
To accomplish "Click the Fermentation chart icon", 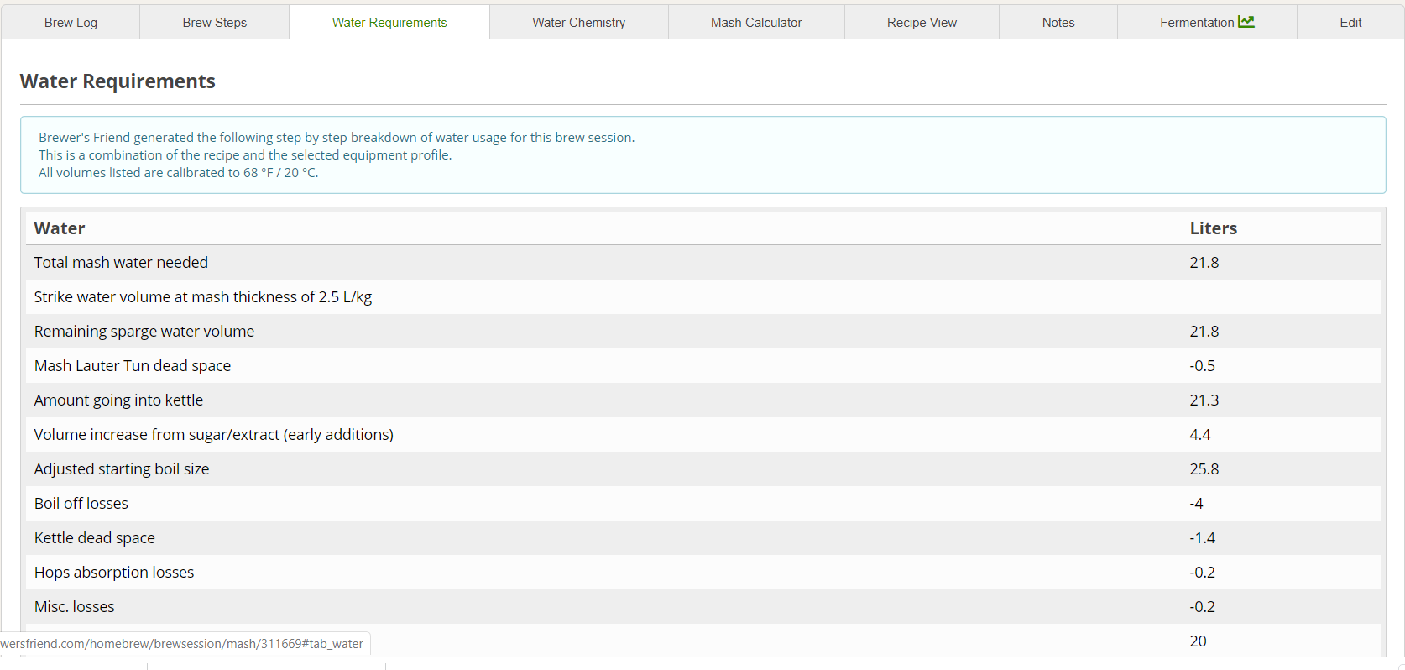I will [x=1246, y=22].
